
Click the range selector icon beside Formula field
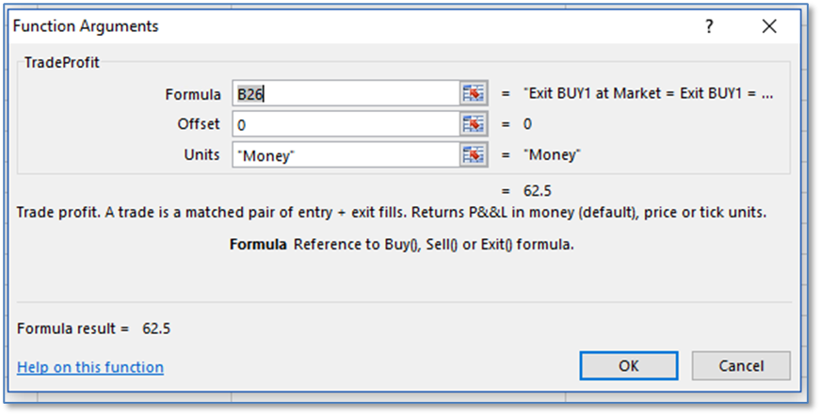(x=473, y=94)
